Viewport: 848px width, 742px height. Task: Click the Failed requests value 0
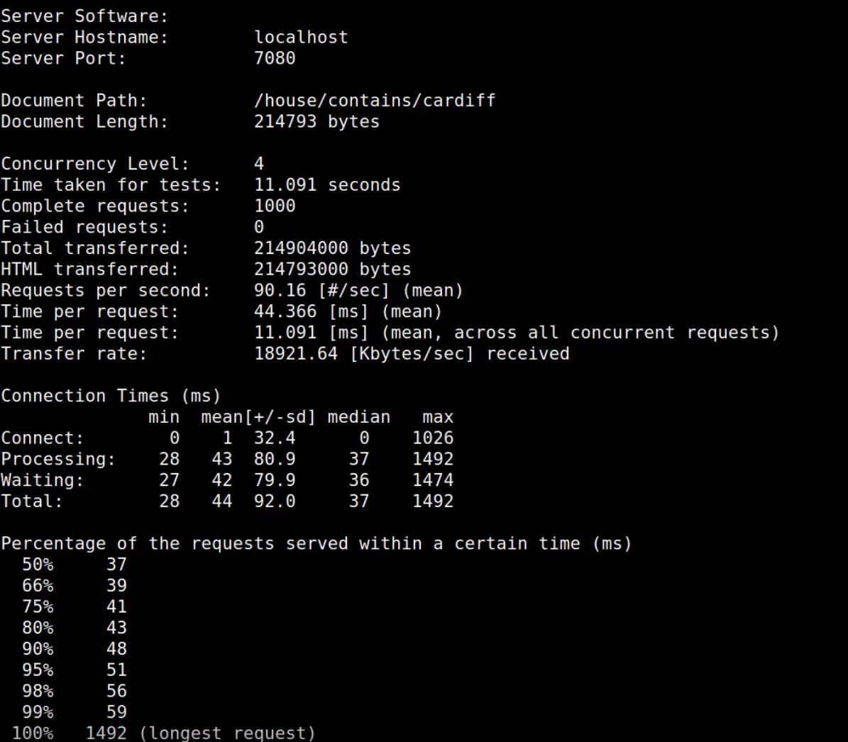coord(259,227)
